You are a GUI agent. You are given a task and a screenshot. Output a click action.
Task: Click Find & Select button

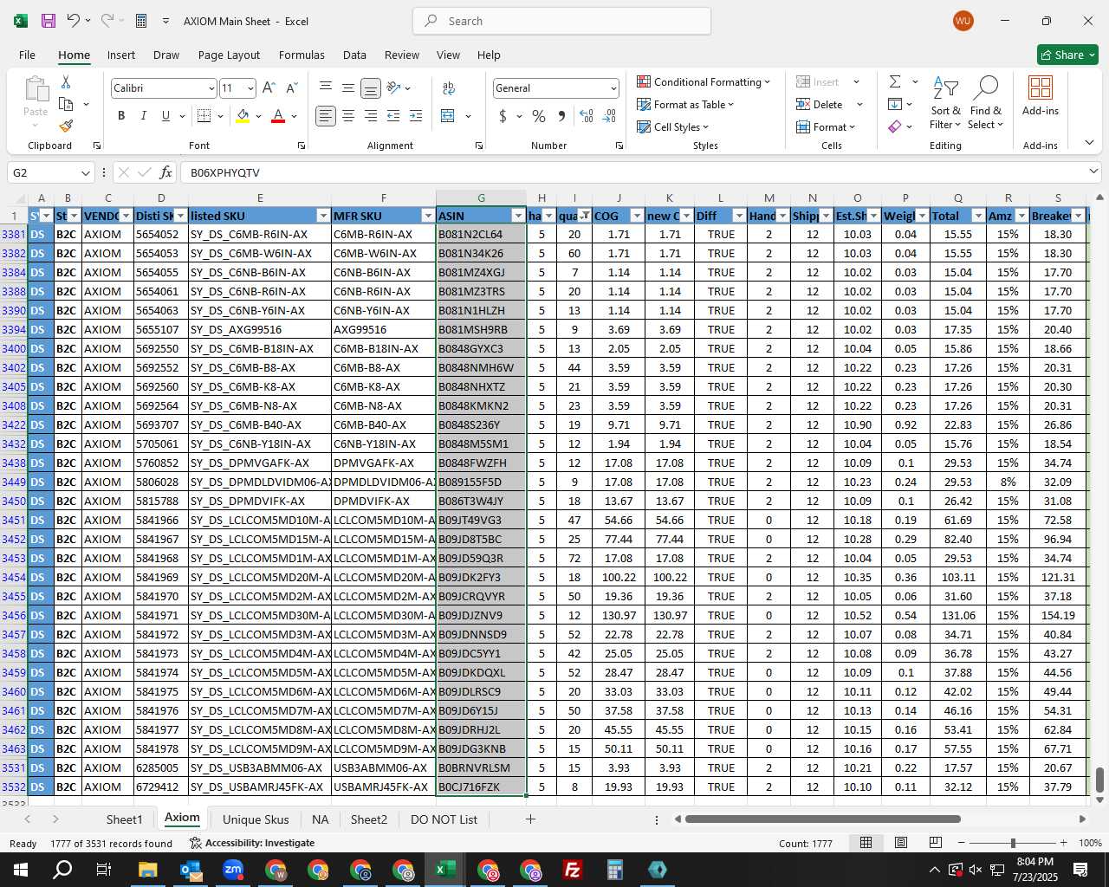986,103
